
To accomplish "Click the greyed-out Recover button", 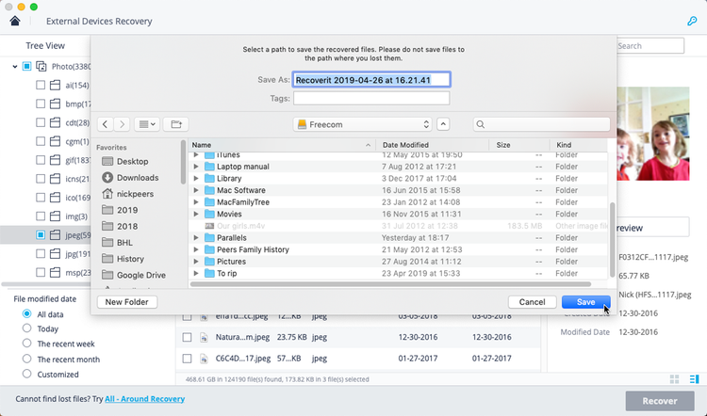I will coord(660,401).
